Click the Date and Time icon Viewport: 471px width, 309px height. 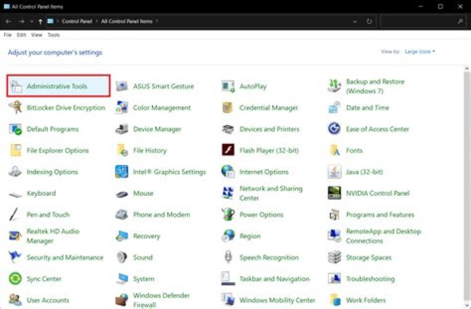coord(334,107)
